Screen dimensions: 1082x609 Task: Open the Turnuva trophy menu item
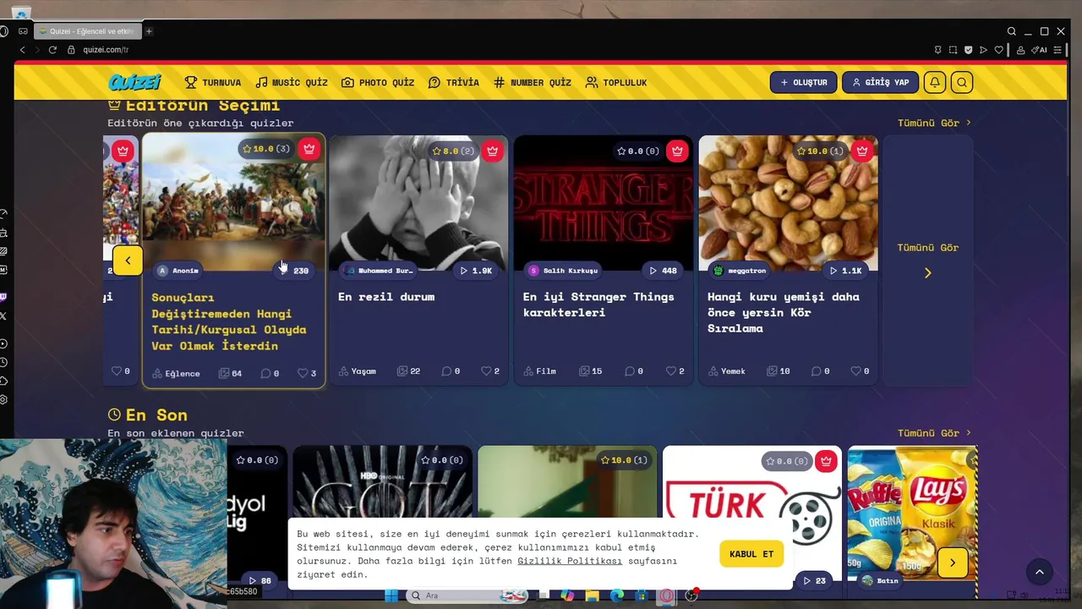213,82
